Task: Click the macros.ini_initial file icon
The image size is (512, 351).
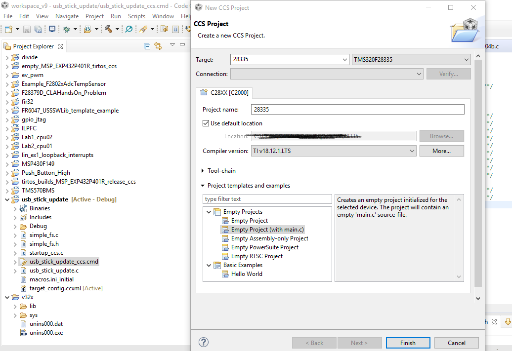Action: [23, 279]
